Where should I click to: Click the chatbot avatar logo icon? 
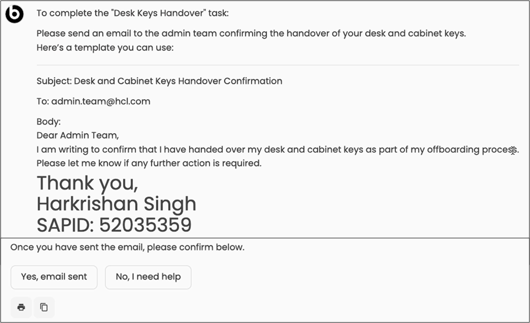coord(14,14)
